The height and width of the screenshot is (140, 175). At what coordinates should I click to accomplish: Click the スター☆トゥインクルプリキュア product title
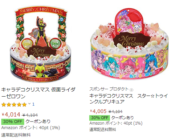[x=129, y=99]
